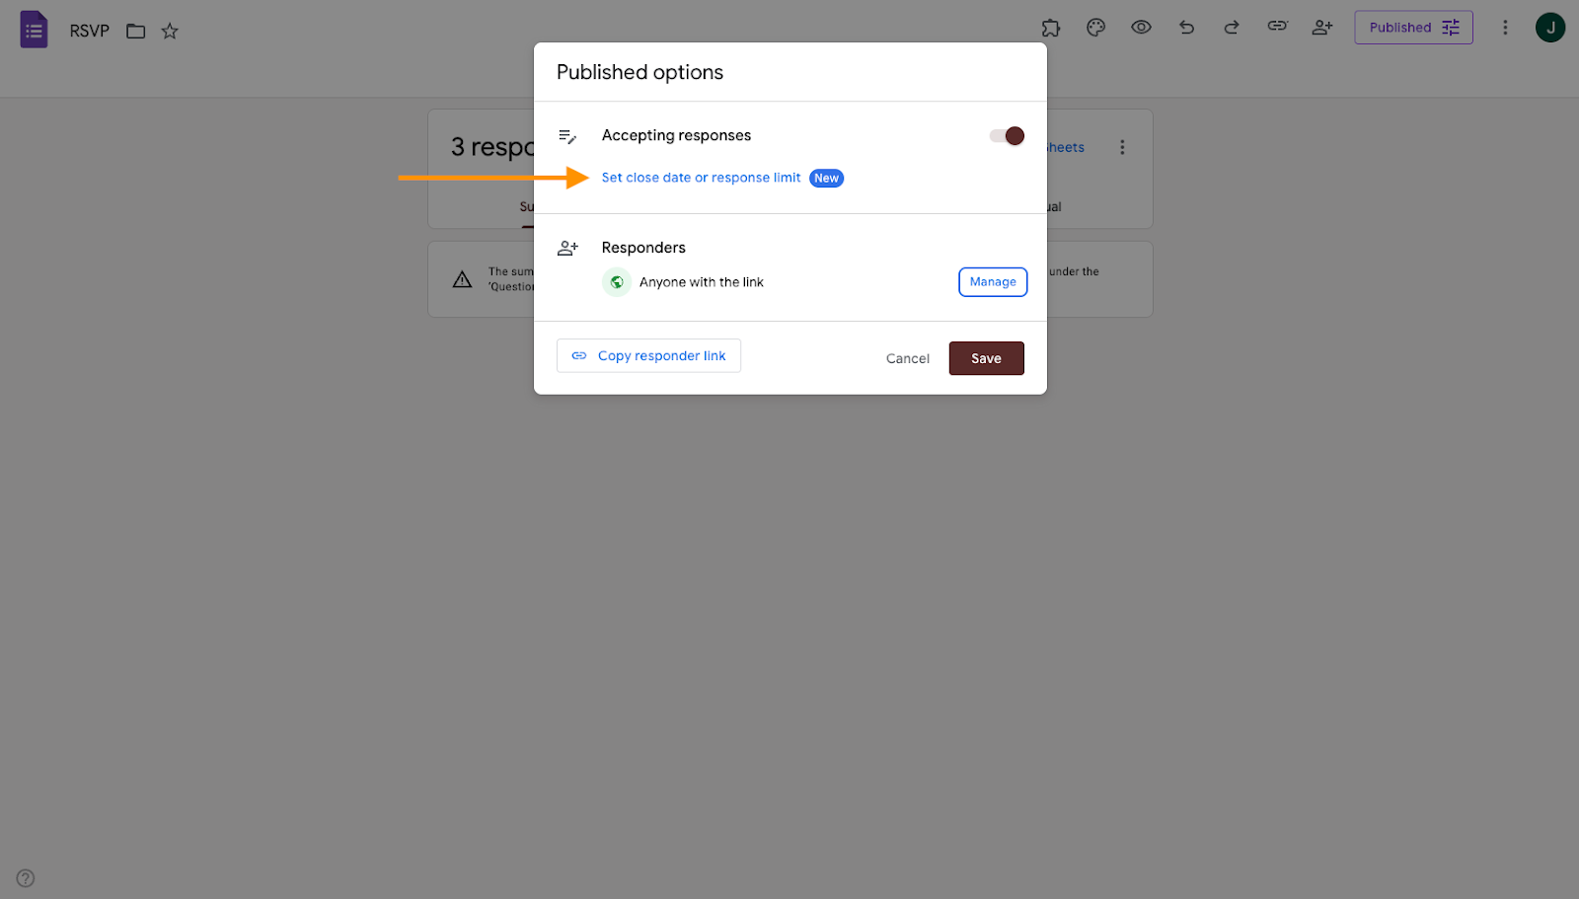Click the Copy link icon
Screen dimensions: 1579x899
(1276, 28)
